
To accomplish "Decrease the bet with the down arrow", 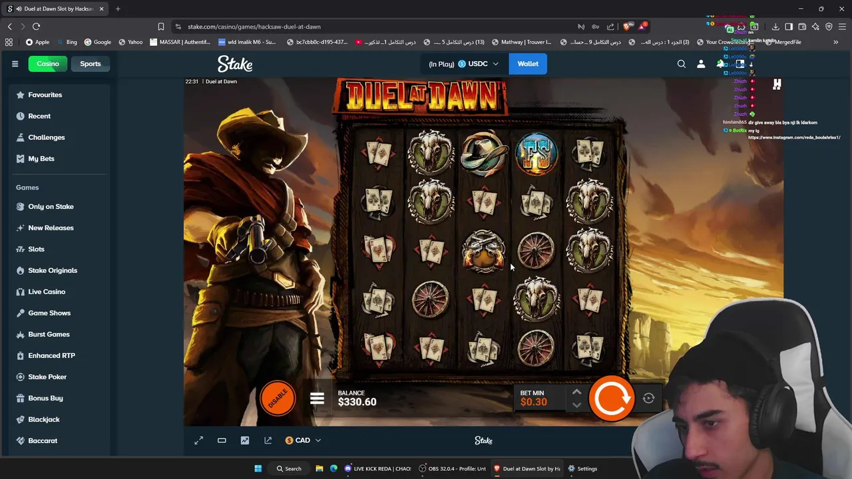I will coord(576,404).
